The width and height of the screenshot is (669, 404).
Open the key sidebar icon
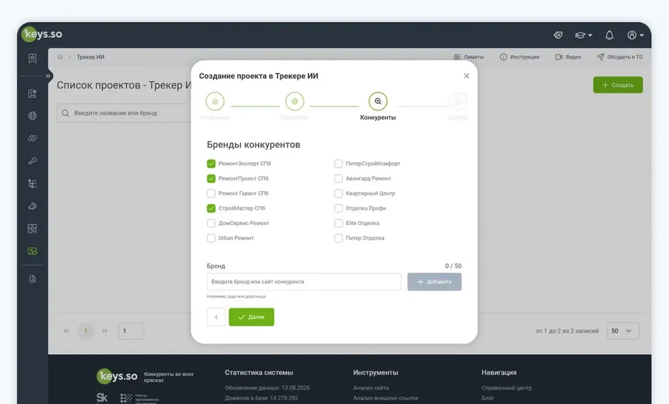coord(33,161)
